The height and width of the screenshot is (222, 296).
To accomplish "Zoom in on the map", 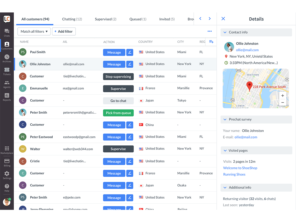I will click(x=282, y=96).
